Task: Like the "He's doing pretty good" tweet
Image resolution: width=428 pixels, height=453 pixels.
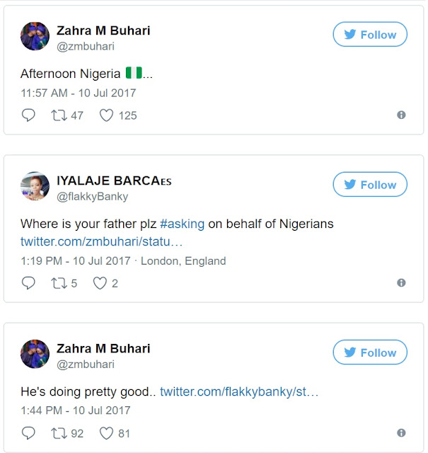Action: pos(106,432)
